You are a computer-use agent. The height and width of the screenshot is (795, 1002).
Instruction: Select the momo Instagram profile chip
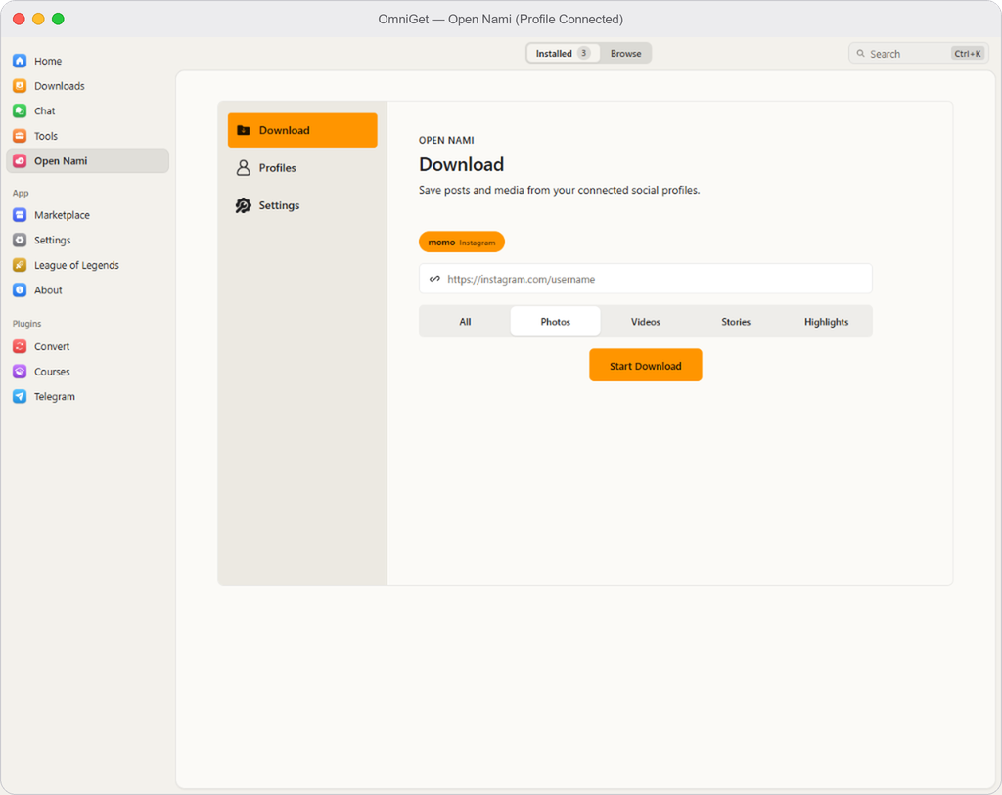point(462,242)
